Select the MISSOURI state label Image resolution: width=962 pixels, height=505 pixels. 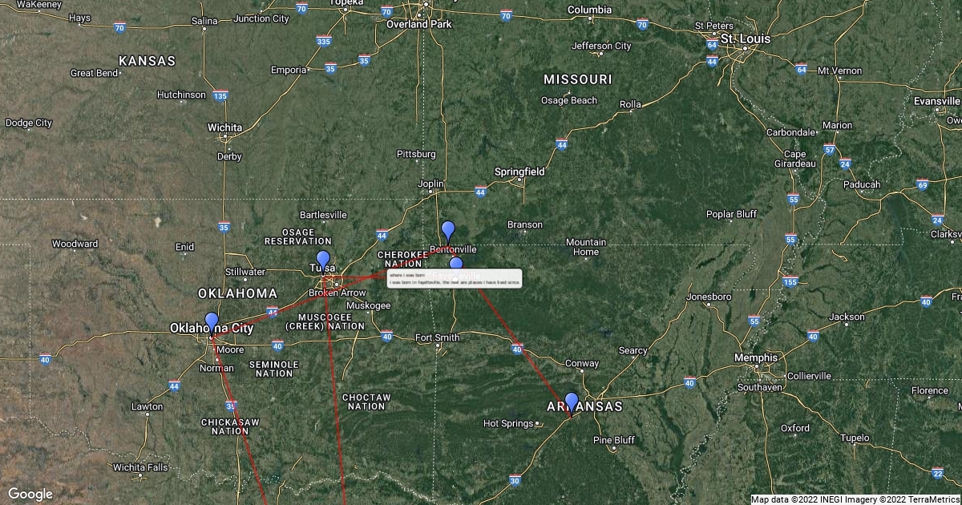[577, 79]
